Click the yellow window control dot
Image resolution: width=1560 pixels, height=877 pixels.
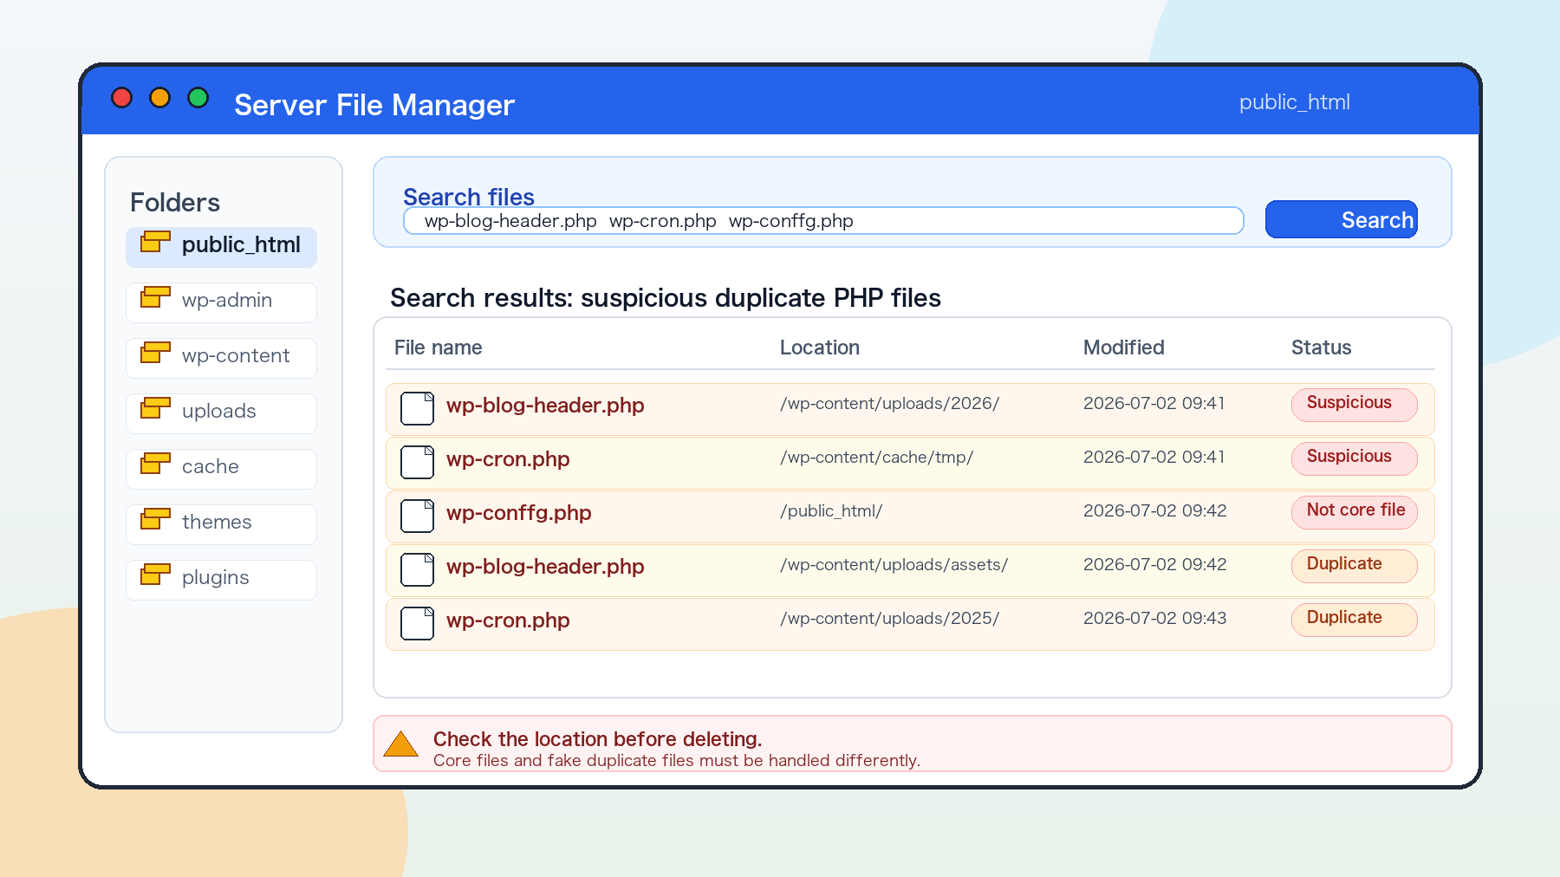159,97
